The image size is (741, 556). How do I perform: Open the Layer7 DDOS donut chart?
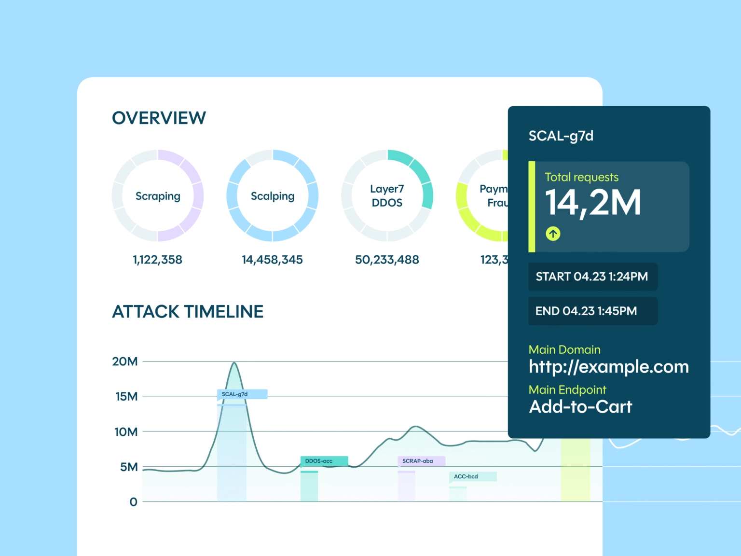click(387, 195)
